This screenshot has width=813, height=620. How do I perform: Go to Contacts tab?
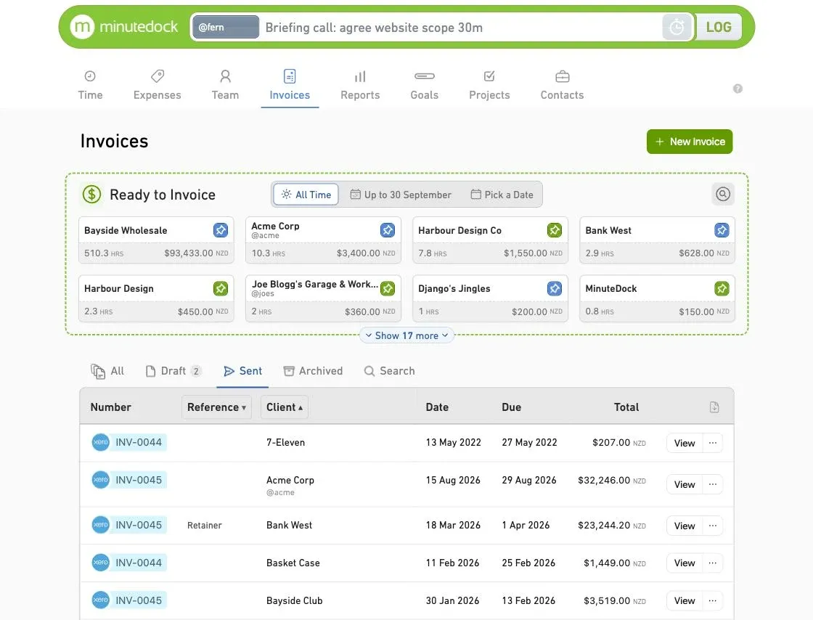coord(562,85)
